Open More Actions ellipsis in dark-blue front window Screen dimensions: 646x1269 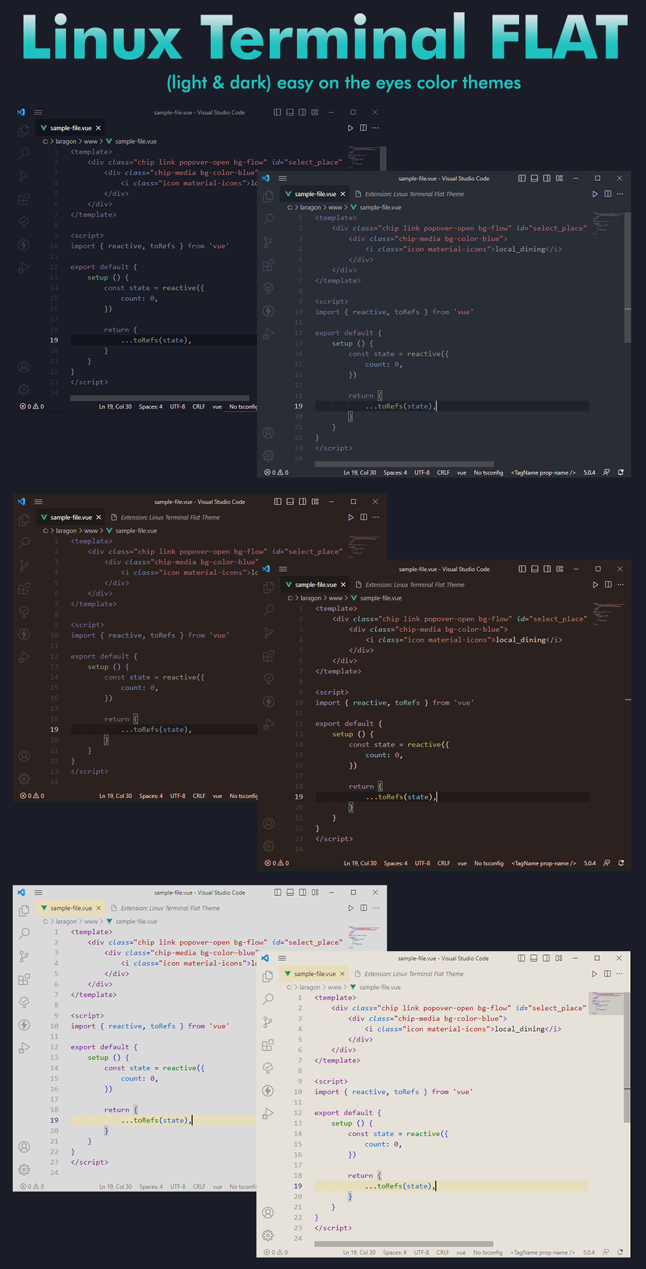(x=621, y=194)
